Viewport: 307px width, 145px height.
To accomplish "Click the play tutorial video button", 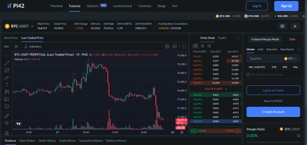I will (295, 26).
